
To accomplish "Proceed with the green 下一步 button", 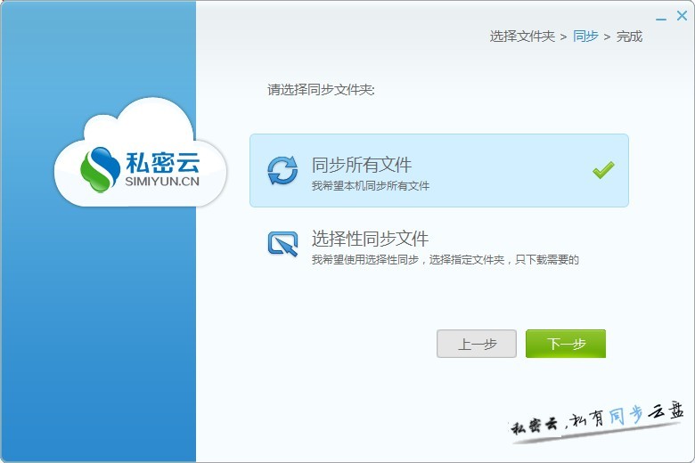I will (565, 344).
